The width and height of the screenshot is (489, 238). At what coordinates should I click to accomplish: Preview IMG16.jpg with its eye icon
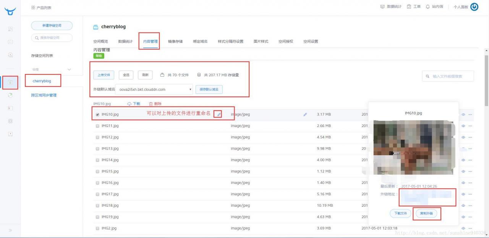pyautogui.click(x=463, y=183)
